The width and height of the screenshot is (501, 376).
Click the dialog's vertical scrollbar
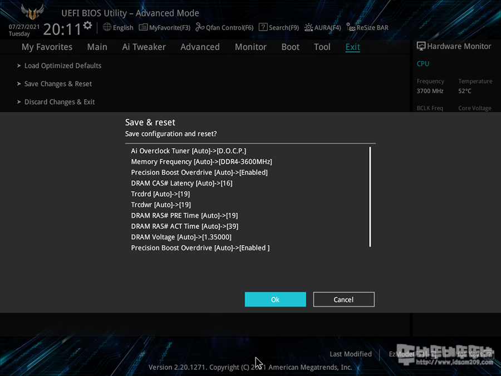(370, 197)
